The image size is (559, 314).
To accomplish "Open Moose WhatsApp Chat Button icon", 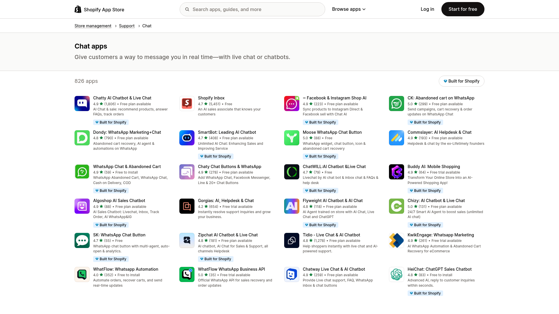I will (x=292, y=138).
